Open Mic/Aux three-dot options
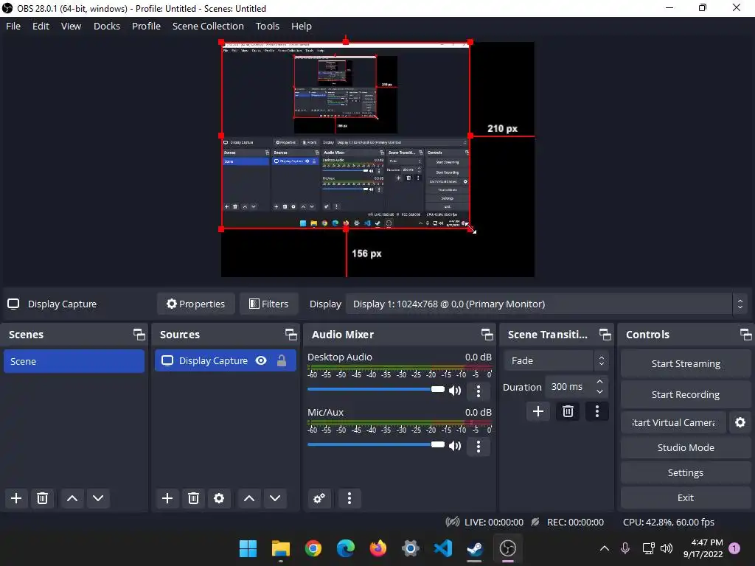The image size is (755, 566). [478, 446]
